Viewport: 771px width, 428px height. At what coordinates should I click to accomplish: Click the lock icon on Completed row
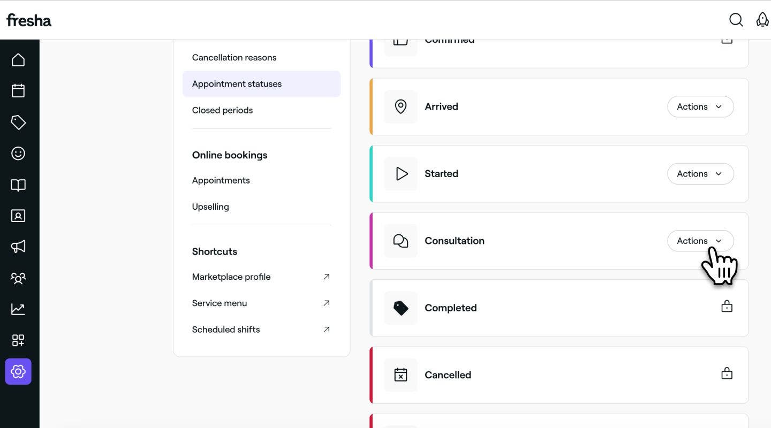pos(727,307)
